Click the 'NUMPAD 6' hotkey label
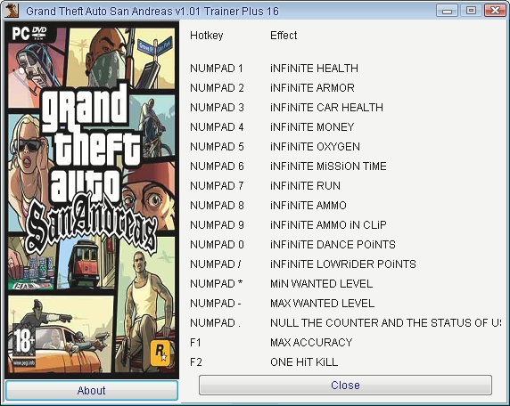The width and height of the screenshot is (510, 406). pos(217,166)
